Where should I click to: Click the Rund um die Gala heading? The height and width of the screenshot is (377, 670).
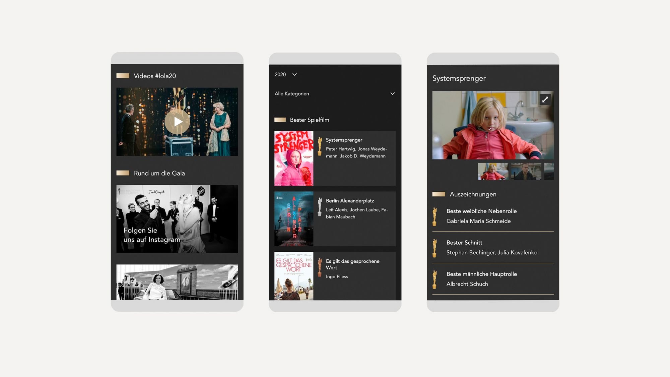159,173
